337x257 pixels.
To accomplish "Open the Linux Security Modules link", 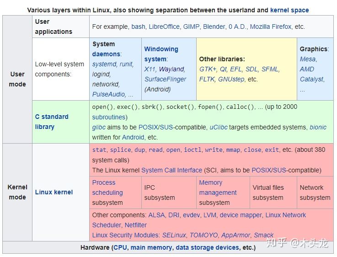I will 126,235.
